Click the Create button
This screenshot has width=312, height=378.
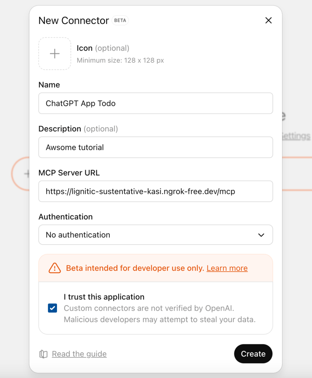pyautogui.click(x=253, y=354)
